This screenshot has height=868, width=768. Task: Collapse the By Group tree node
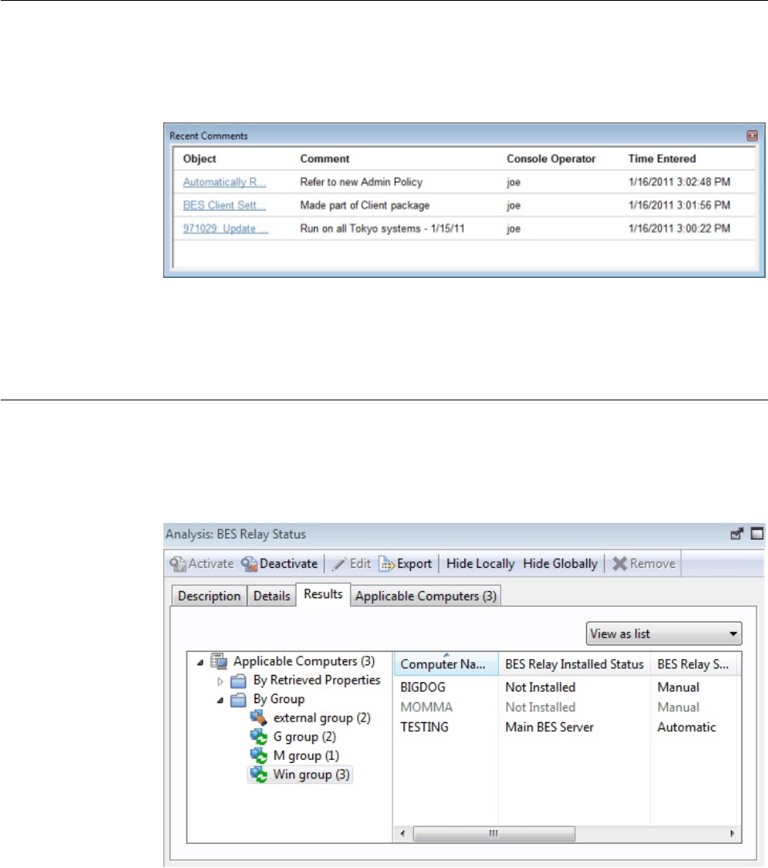tap(219, 701)
